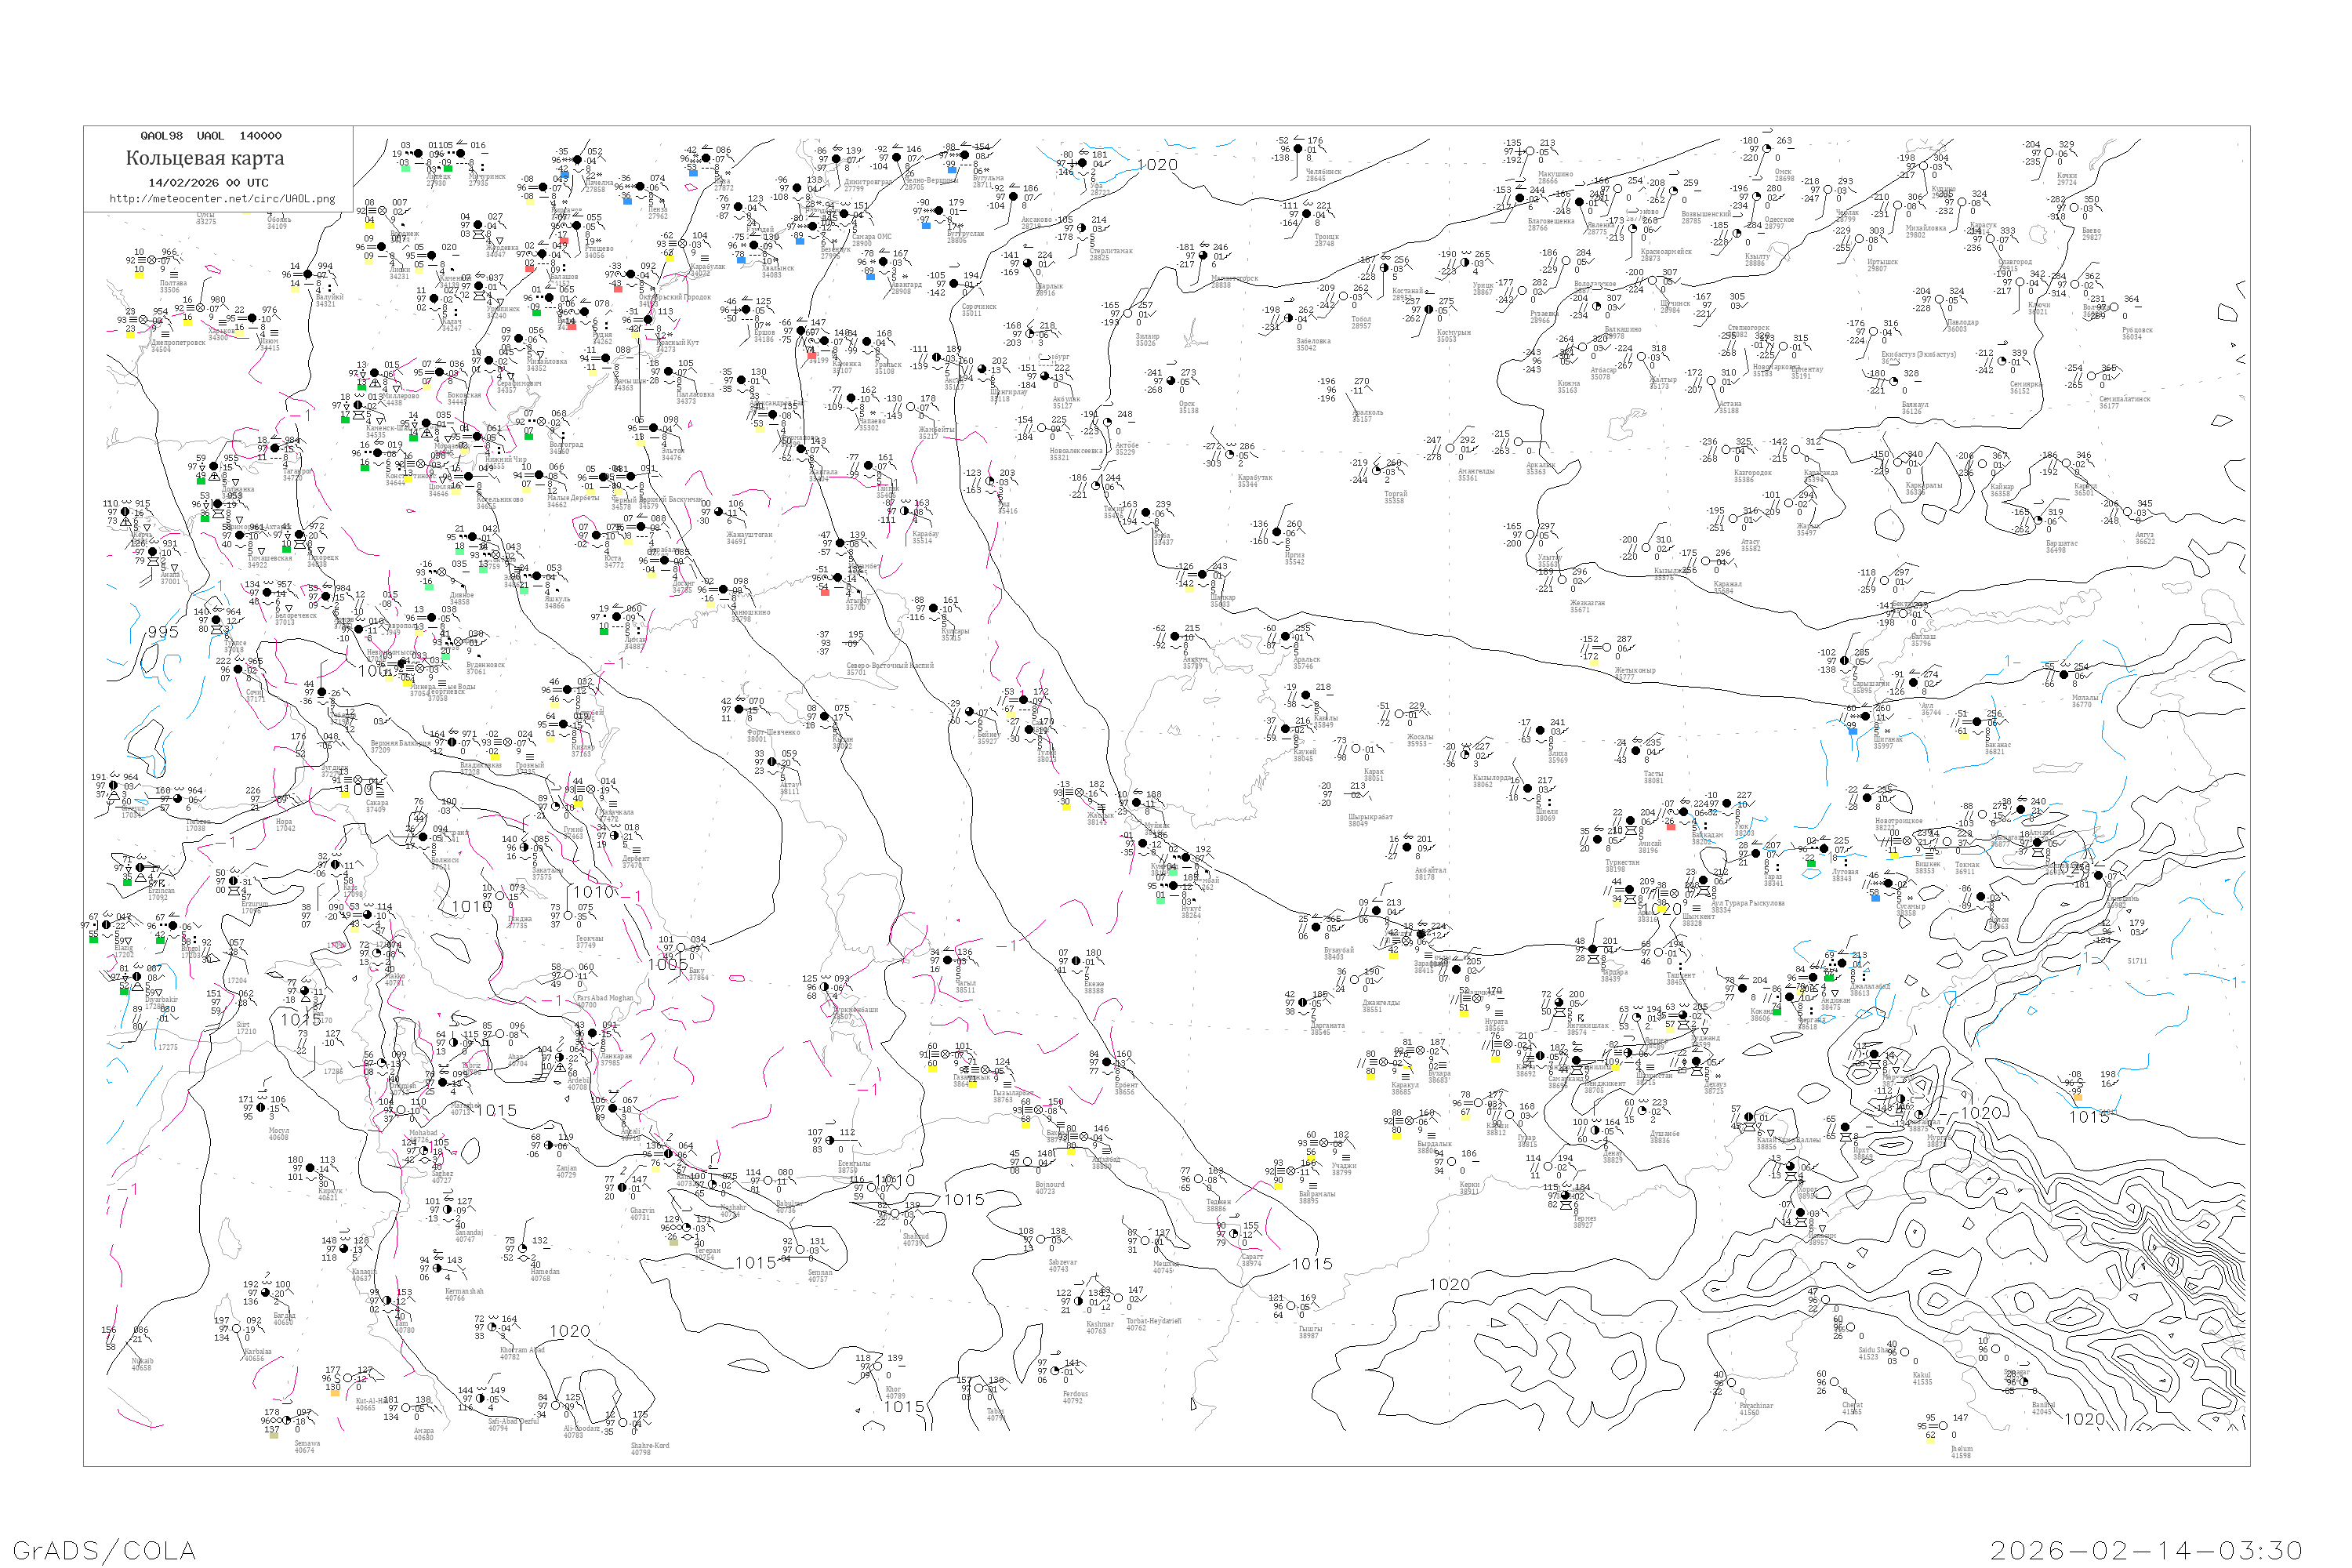
Task: Click the 14/02/2026 00 UTC date text
Action: [208, 183]
